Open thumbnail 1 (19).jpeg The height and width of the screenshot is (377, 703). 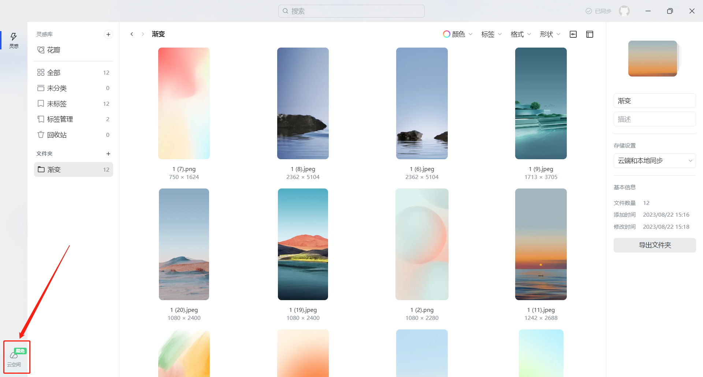pyautogui.click(x=303, y=244)
